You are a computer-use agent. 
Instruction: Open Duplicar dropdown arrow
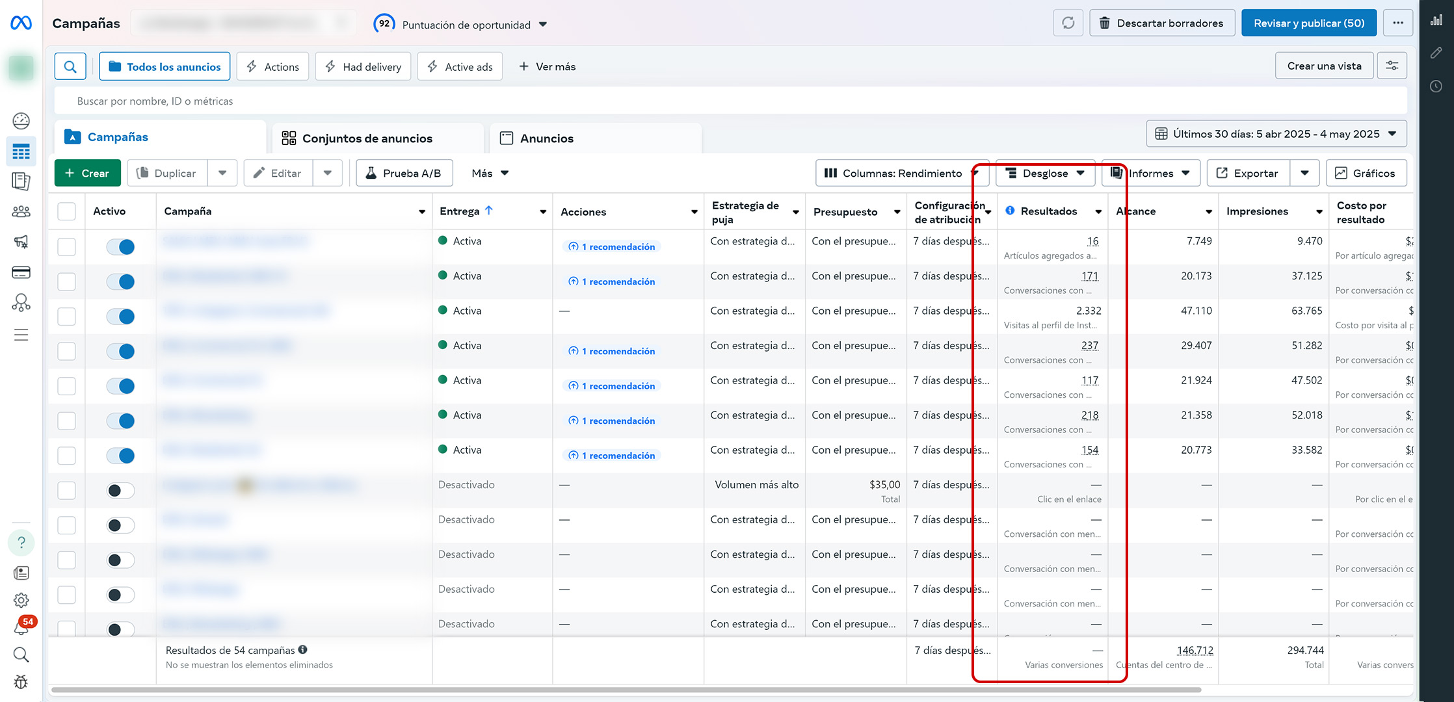coord(222,173)
